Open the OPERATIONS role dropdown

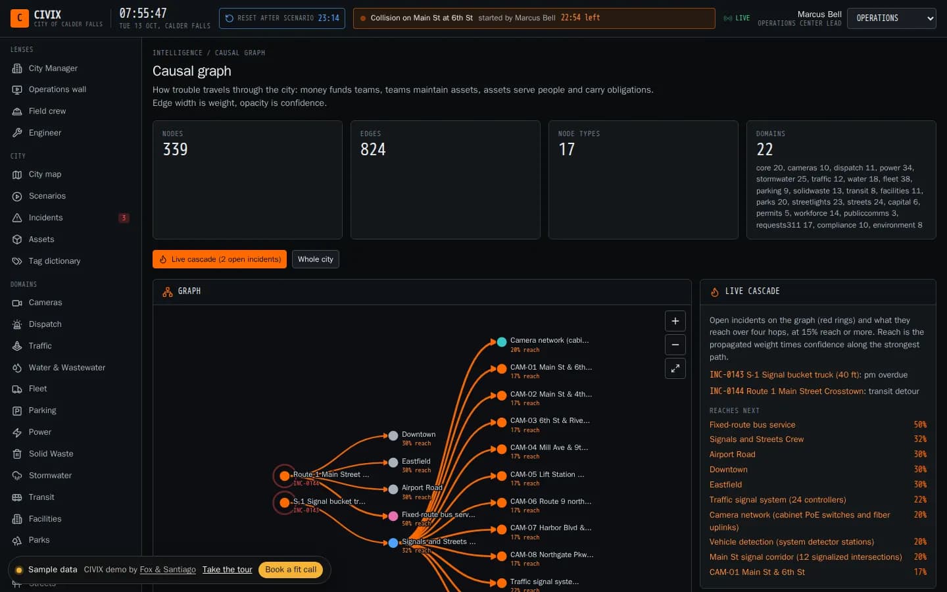(891, 18)
